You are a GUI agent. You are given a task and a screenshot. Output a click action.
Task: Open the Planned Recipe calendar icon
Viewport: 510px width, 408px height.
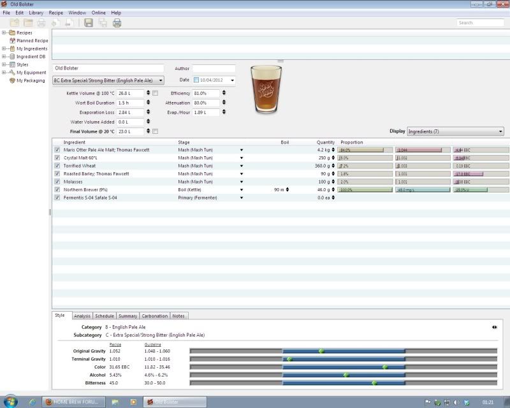click(12, 41)
